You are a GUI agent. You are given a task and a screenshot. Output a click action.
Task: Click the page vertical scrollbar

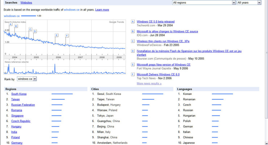click(267, 60)
